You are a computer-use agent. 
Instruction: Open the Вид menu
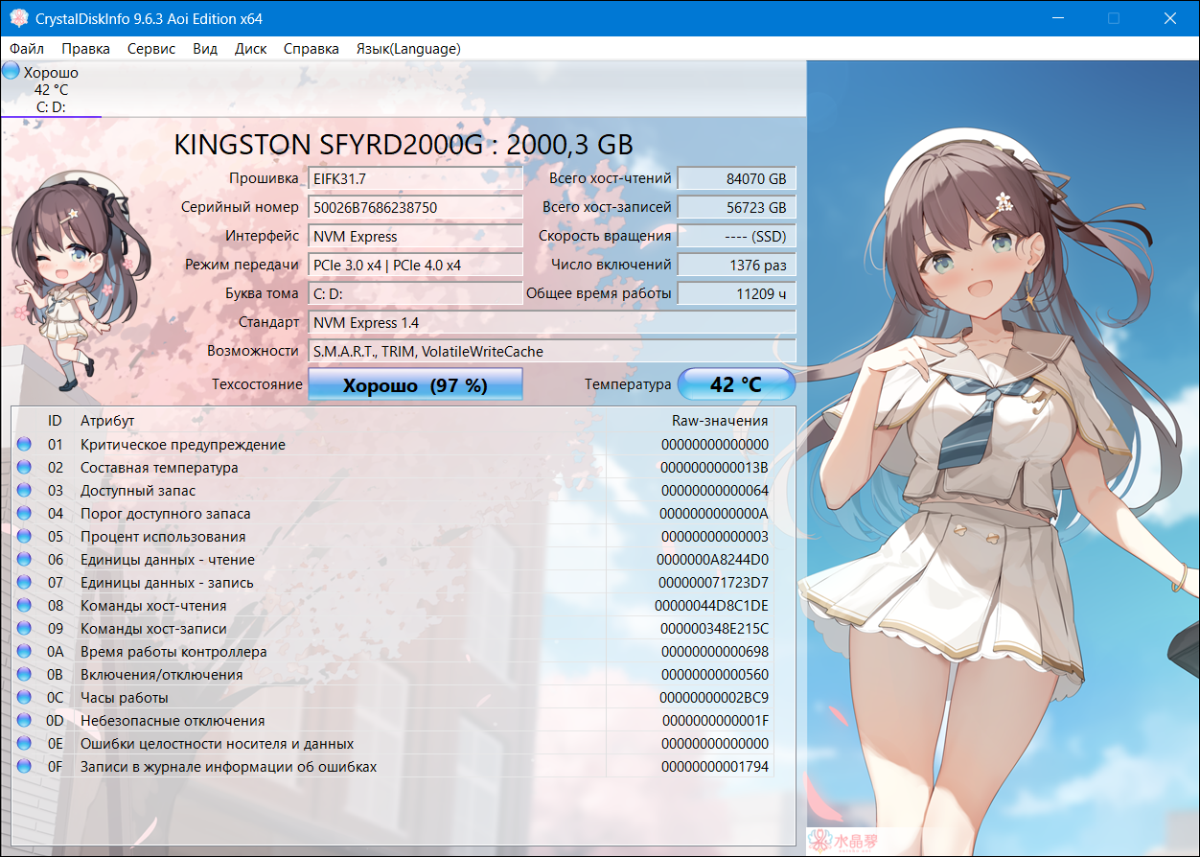[x=205, y=48]
